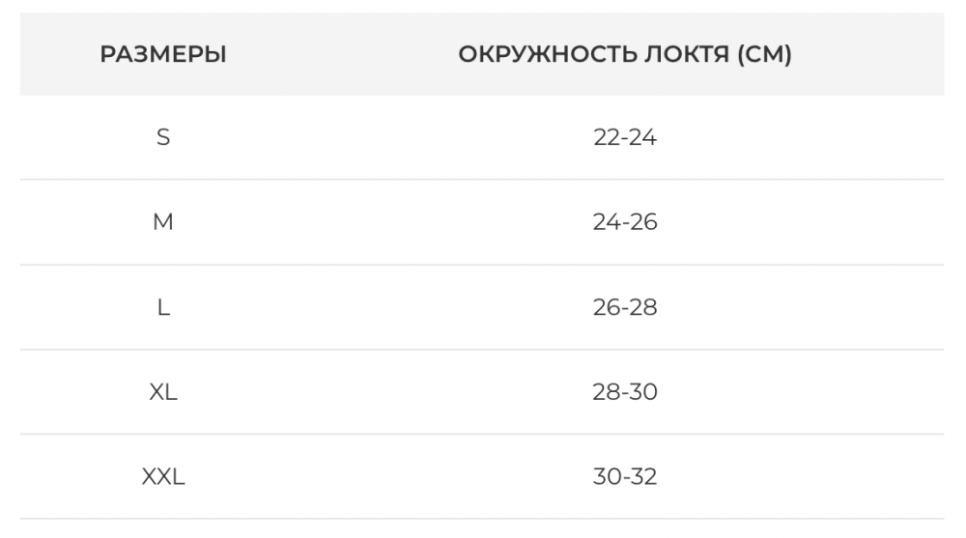Click the 30-32 elbow circumference value
966x538 pixels.
(x=625, y=477)
